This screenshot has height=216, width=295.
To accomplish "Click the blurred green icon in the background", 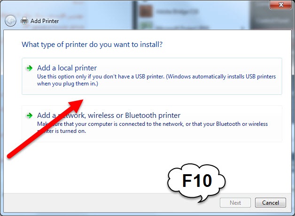I will 146,26.
